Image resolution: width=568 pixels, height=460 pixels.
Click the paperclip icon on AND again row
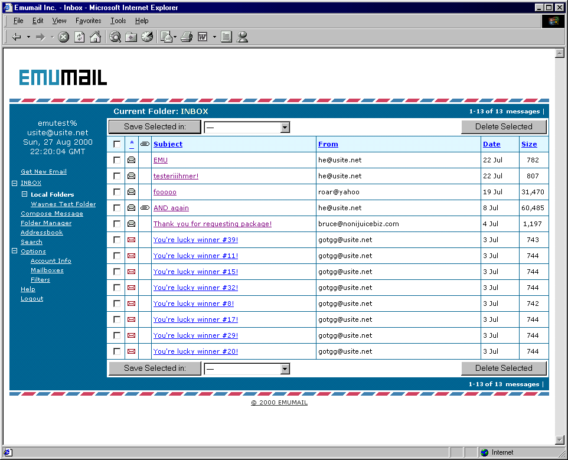coord(145,208)
